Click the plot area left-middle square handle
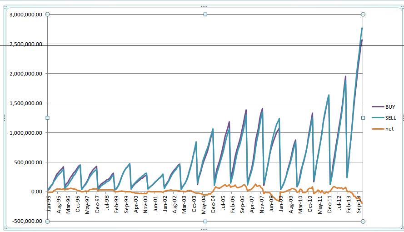 point(47,118)
